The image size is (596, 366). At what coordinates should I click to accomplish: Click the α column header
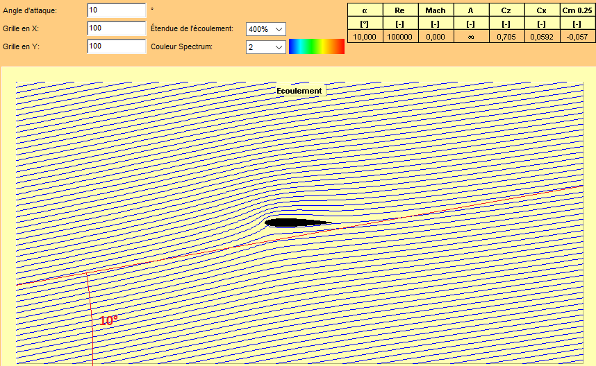point(365,10)
